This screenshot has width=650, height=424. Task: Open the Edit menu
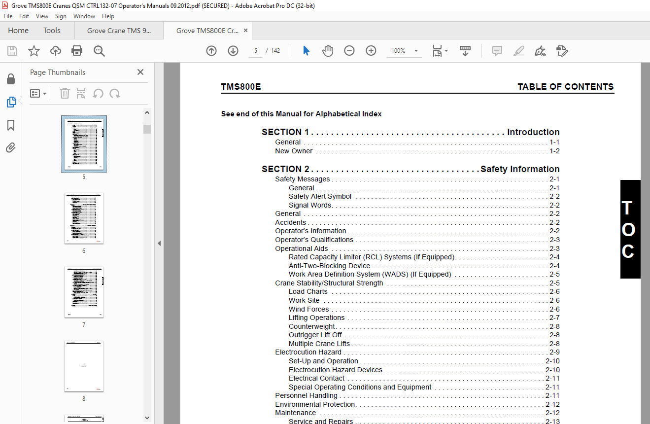click(x=24, y=16)
